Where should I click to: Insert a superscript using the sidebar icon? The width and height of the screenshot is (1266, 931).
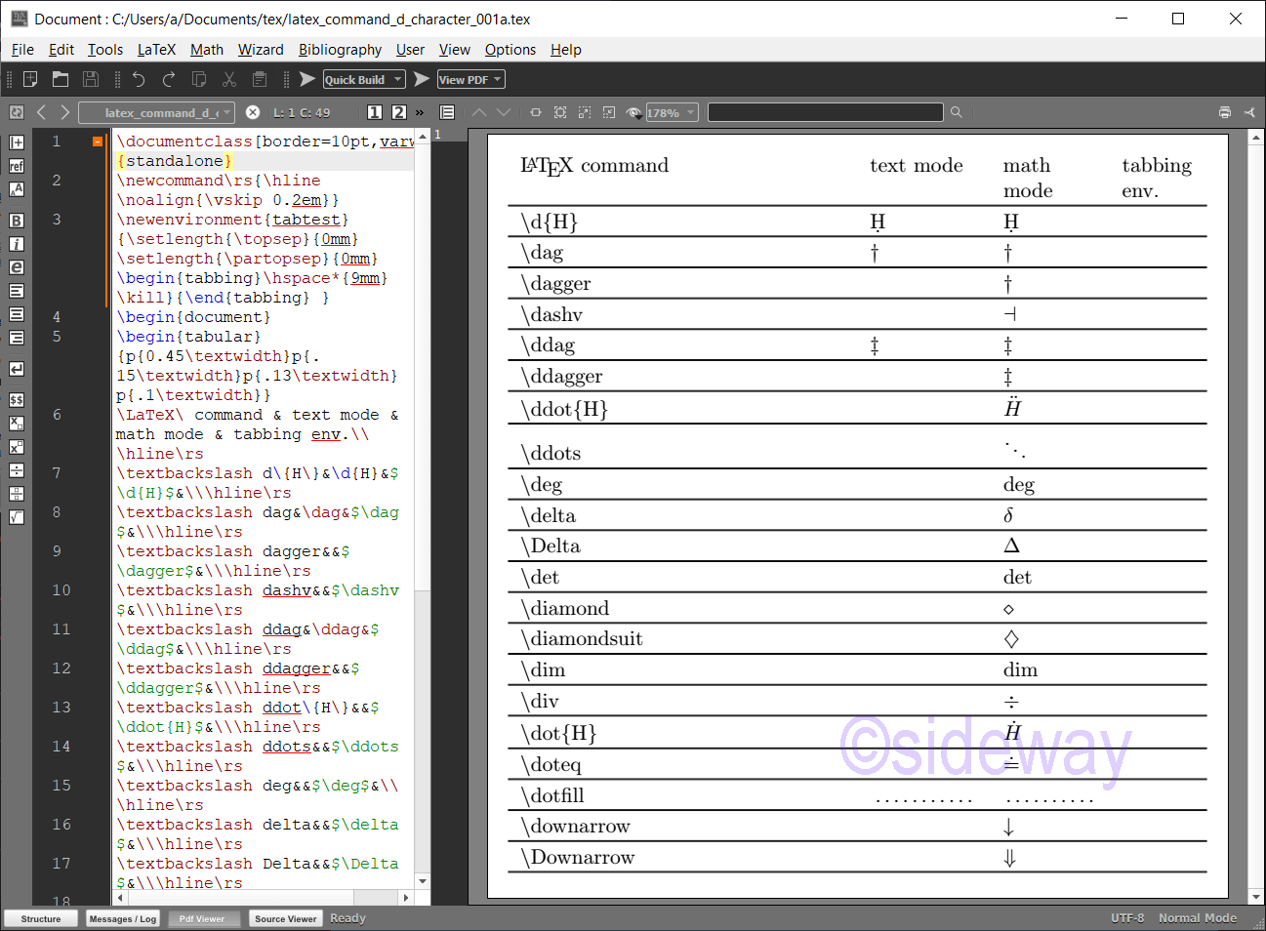(16, 446)
